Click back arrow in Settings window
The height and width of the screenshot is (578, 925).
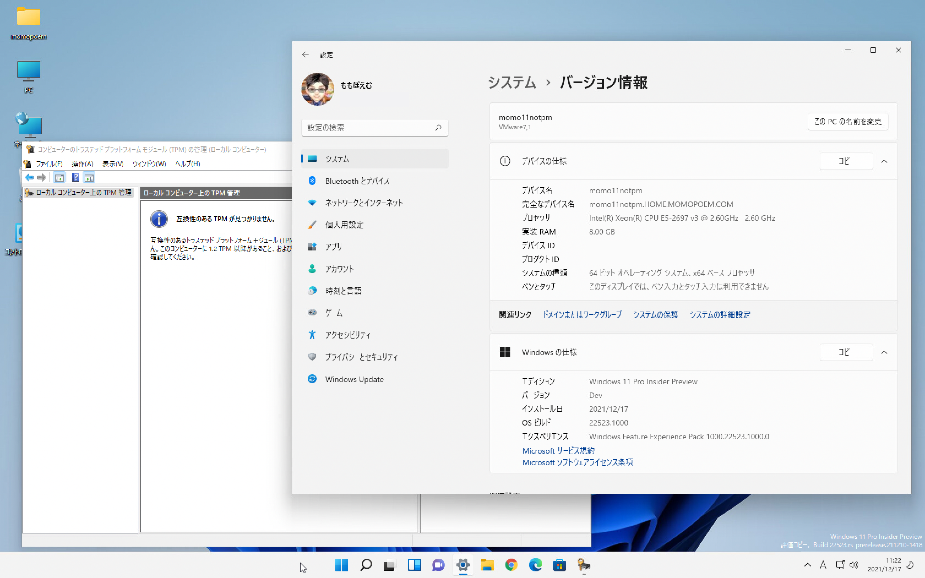point(306,54)
